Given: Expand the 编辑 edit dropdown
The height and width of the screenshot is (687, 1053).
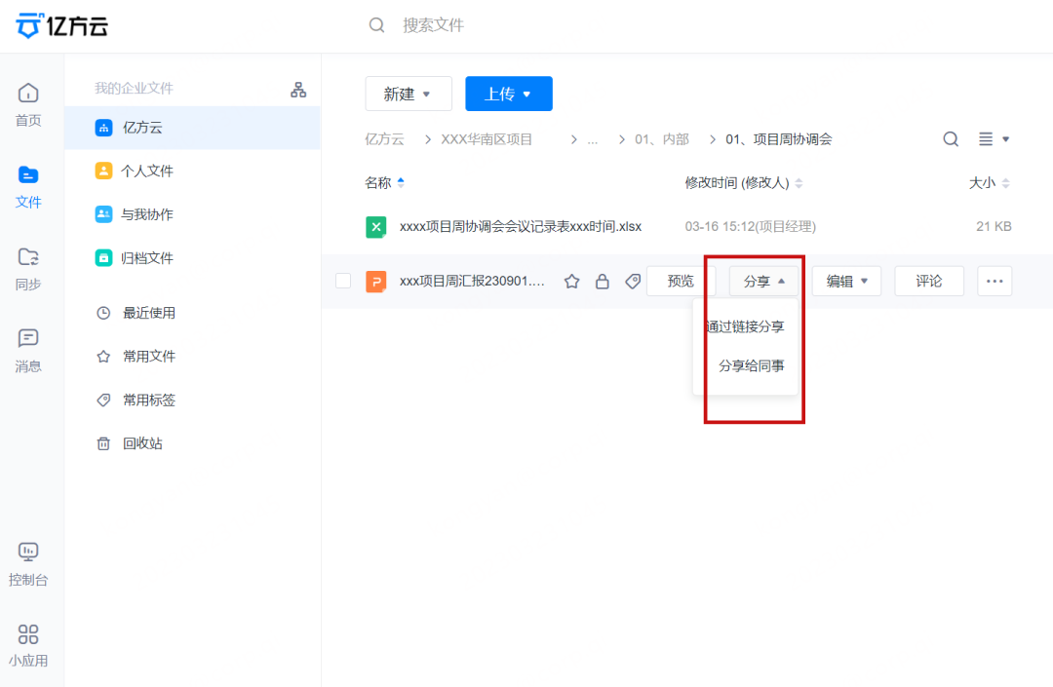Looking at the screenshot, I should point(847,281).
